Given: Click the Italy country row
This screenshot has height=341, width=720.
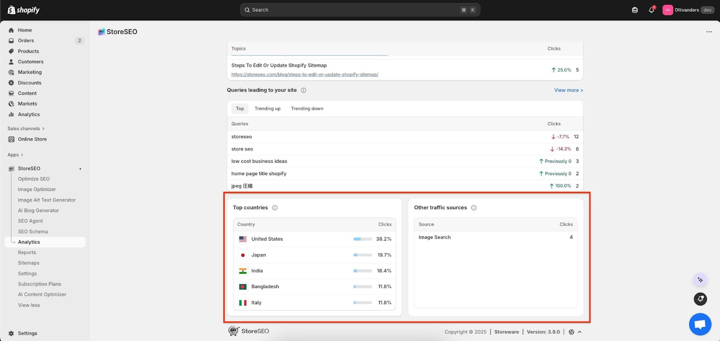Looking at the screenshot, I should (x=315, y=303).
